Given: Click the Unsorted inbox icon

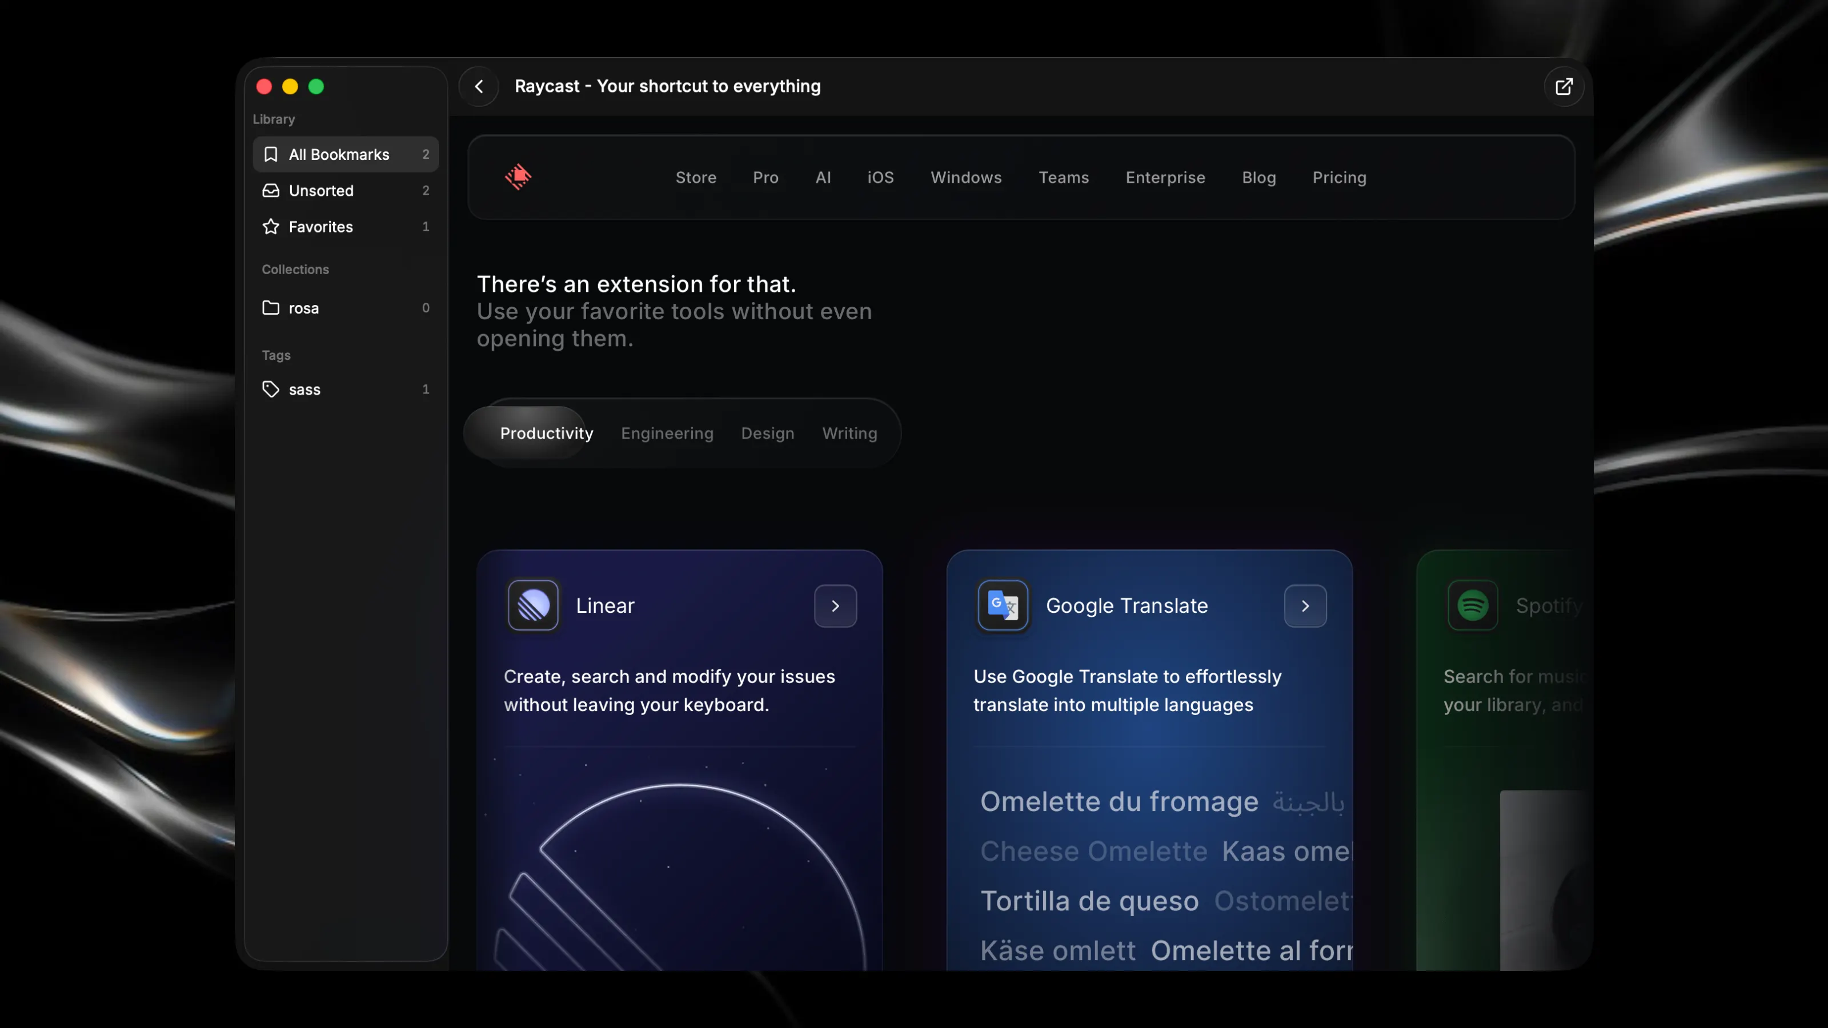Looking at the screenshot, I should (x=270, y=190).
